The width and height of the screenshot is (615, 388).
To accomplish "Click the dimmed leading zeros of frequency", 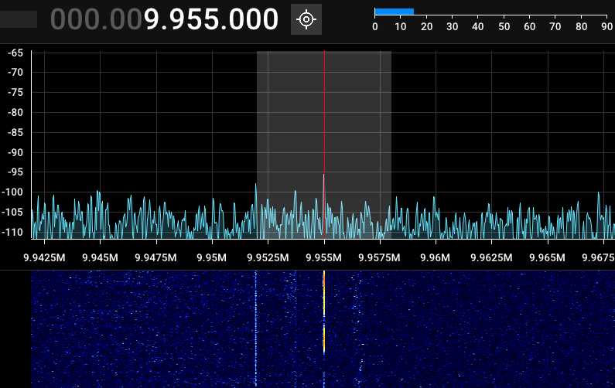I will (96, 19).
